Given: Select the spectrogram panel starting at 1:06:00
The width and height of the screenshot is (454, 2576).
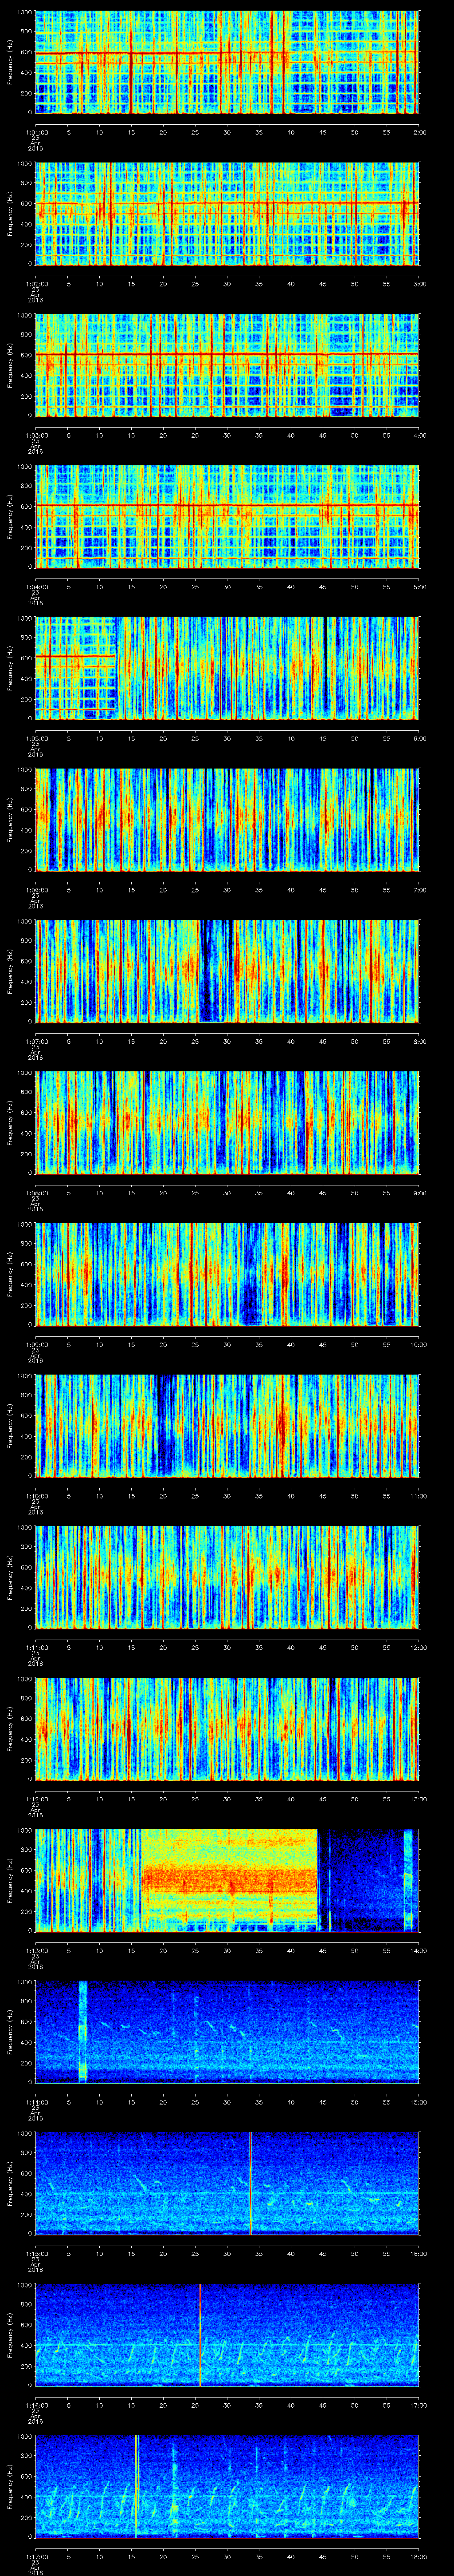Looking at the screenshot, I should [227, 820].
